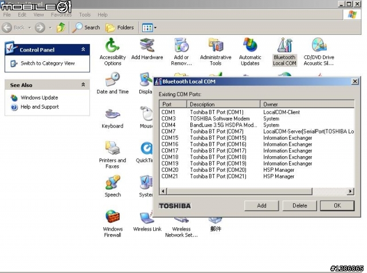The image size is (367, 273).
Task: Click OK in Bluetooth Local COM
Action: (x=337, y=205)
